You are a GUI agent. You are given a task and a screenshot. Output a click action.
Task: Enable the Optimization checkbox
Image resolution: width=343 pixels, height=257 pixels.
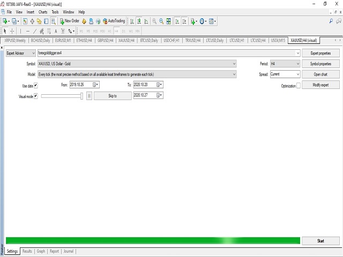(299, 86)
